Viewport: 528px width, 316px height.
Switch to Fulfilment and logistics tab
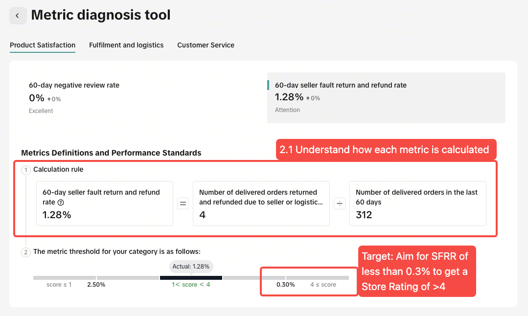pos(126,45)
